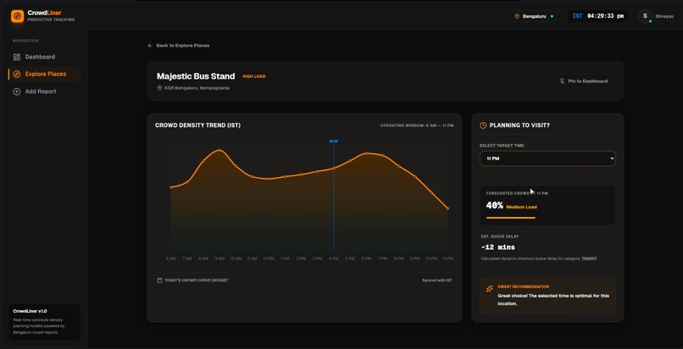Click the NOW timeline marker
Image resolution: width=683 pixels, height=349 pixels.
(334, 141)
